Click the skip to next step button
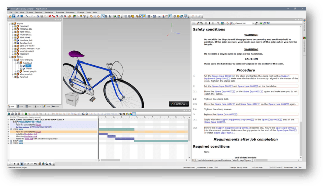 pyautogui.click(x=28, y=164)
